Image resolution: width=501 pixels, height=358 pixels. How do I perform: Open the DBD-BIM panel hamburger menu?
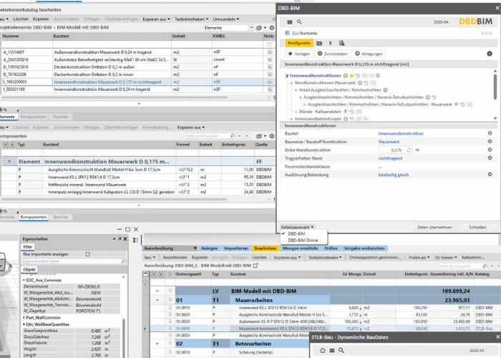click(x=289, y=22)
